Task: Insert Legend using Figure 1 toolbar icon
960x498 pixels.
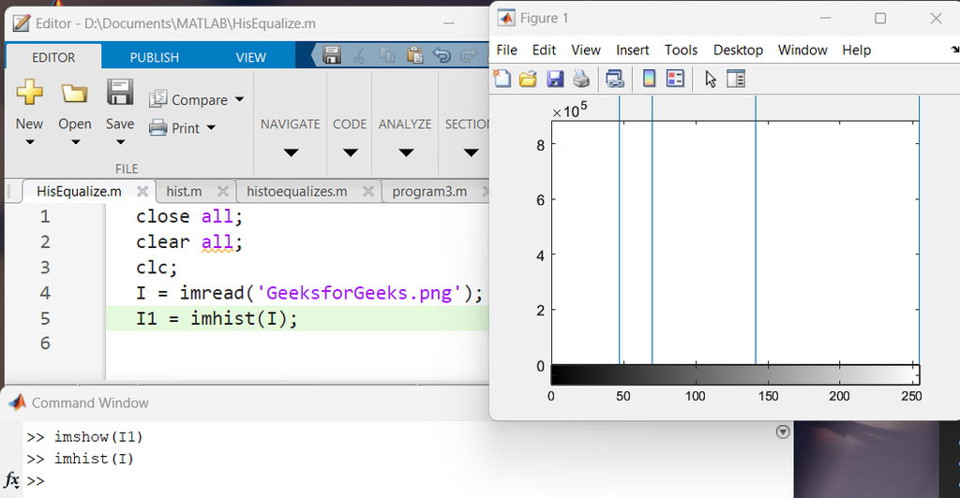Action: [675, 79]
